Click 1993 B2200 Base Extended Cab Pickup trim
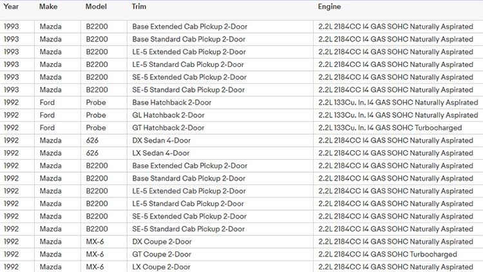The image size is (483, 272). pyautogui.click(x=190, y=26)
